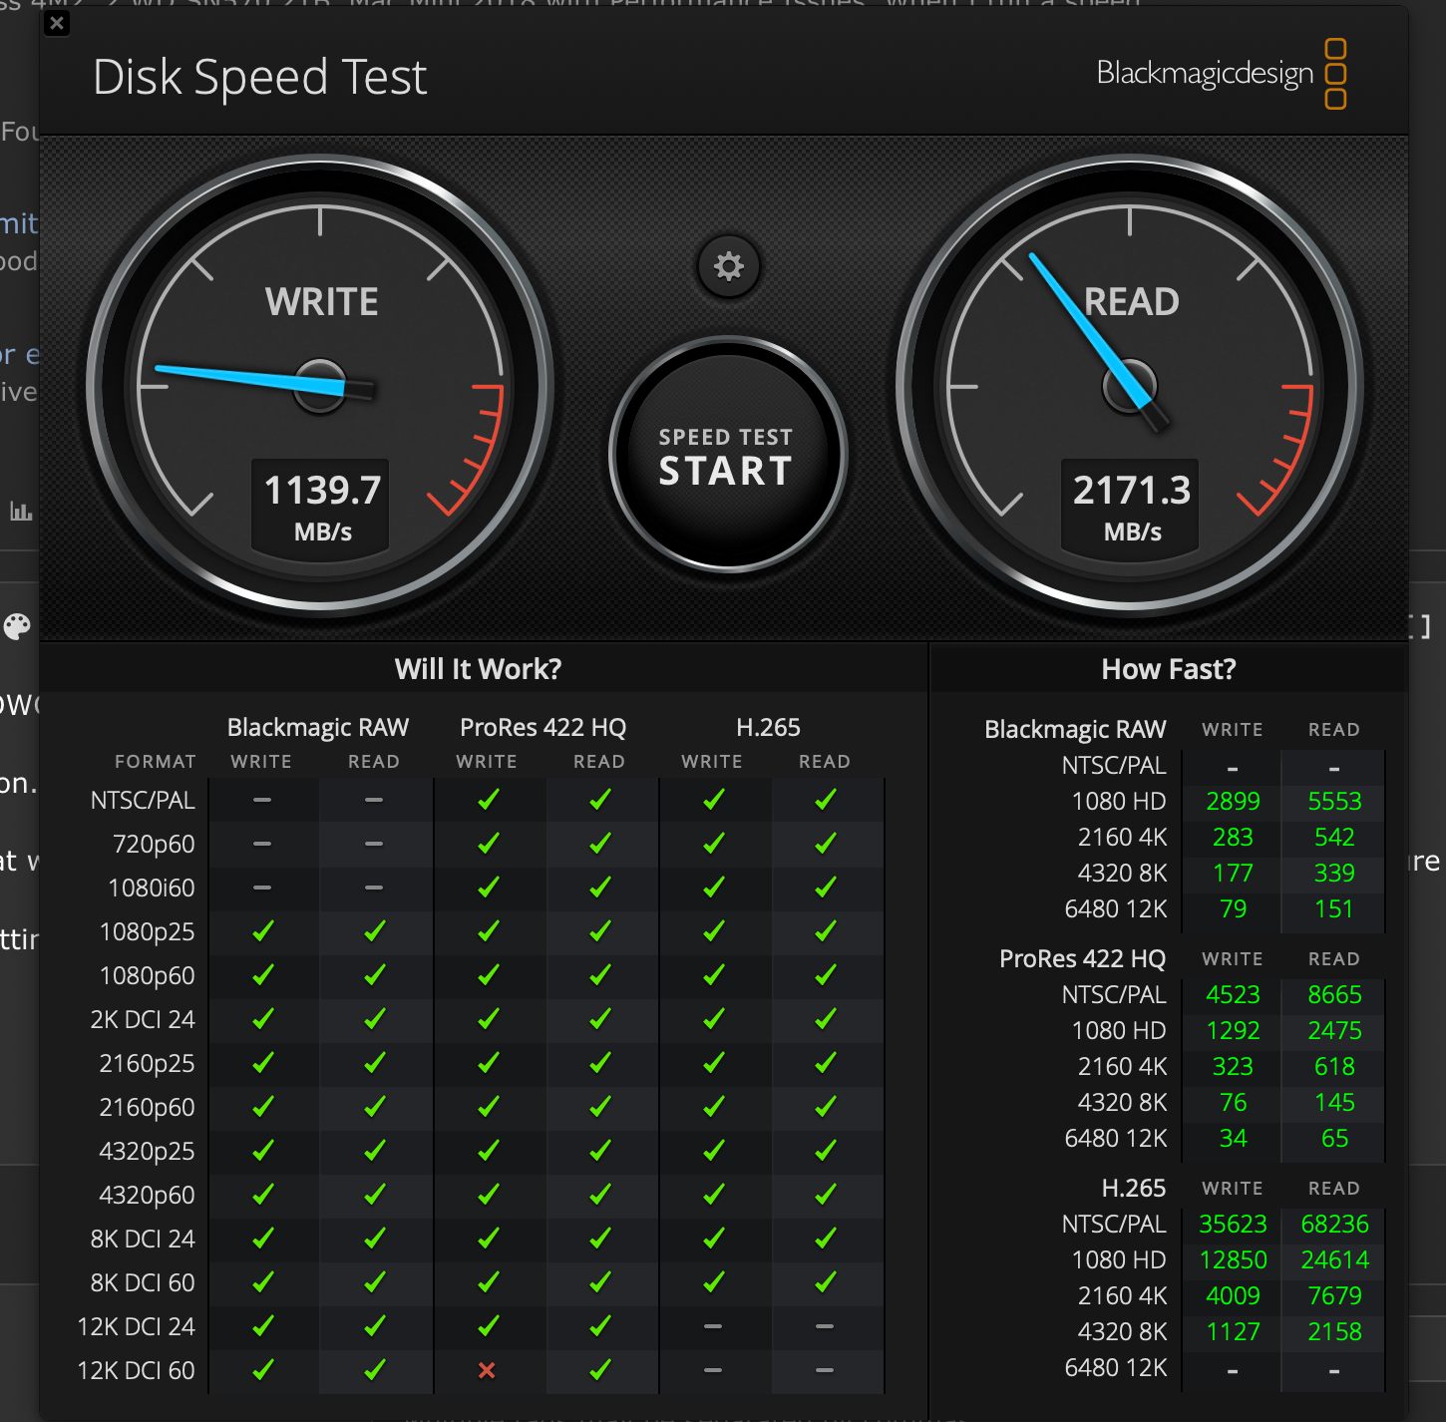Click the Blackmagic RAW column header in Will It Work
The width and height of the screenshot is (1446, 1422).
point(318,728)
